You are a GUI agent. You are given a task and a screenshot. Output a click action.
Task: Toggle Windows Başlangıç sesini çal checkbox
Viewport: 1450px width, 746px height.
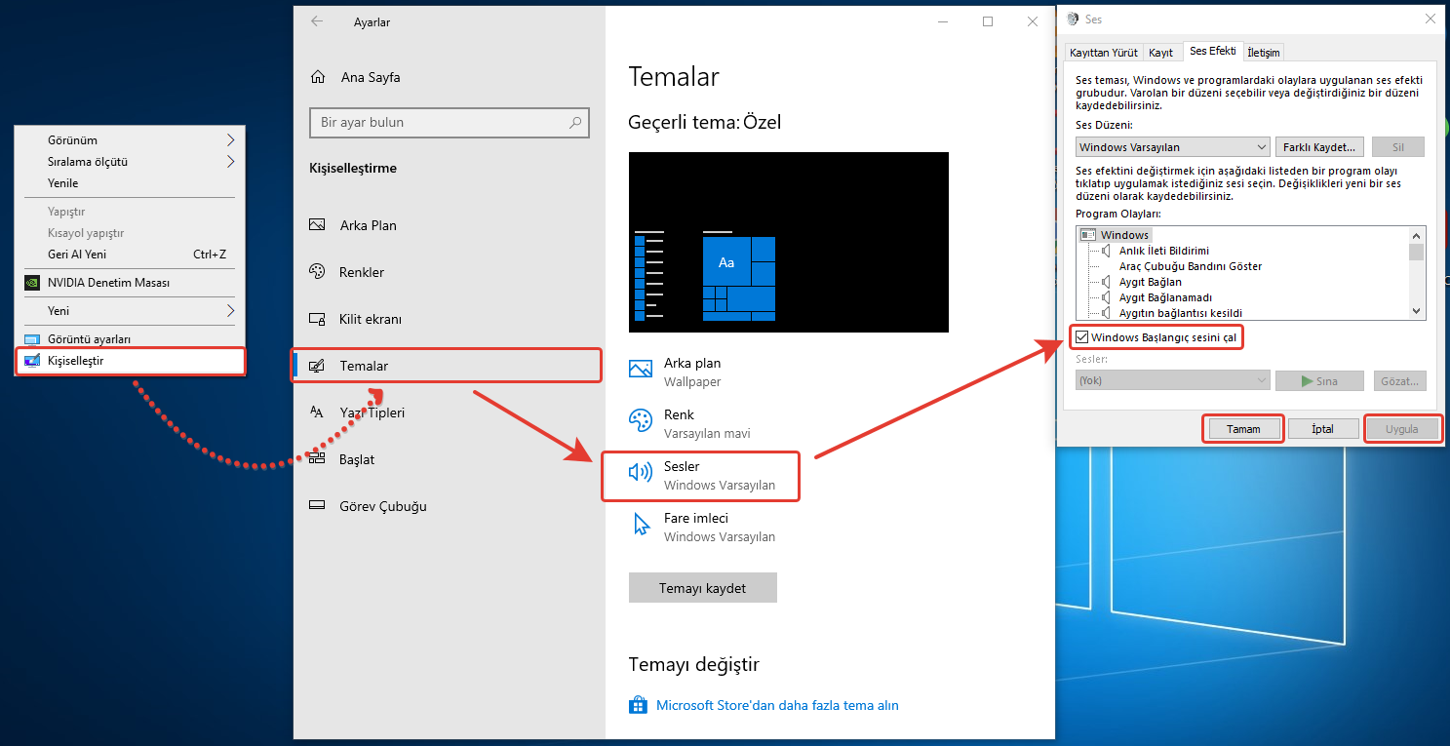(x=1082, y=337)
